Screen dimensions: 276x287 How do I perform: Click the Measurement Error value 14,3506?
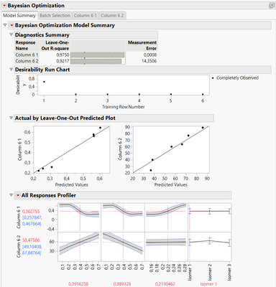tap(149, 61)
